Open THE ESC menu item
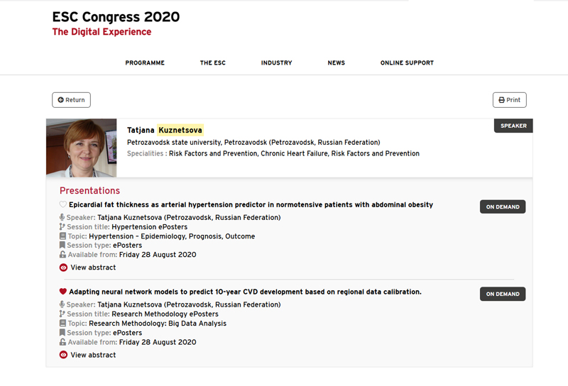This screenshot has width=568, height=386. click(212, 62)
